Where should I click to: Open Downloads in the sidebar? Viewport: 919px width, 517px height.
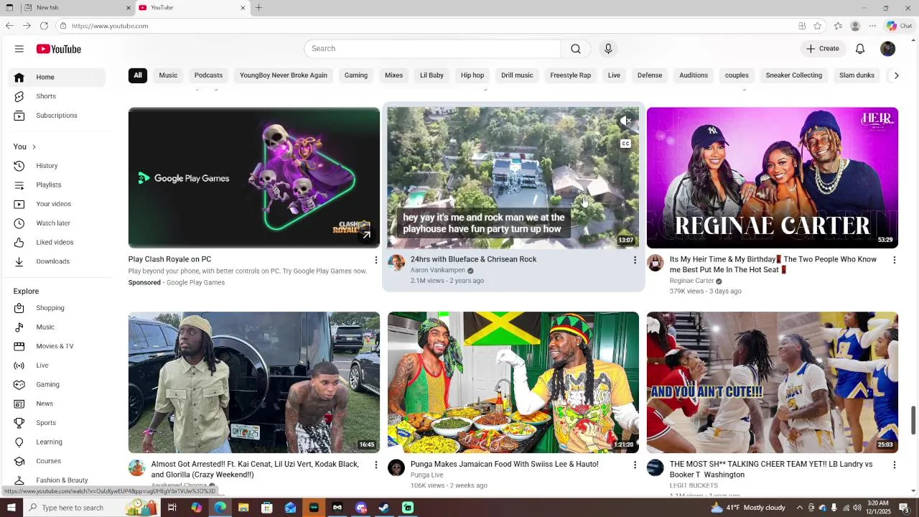(x=53, y=261)
